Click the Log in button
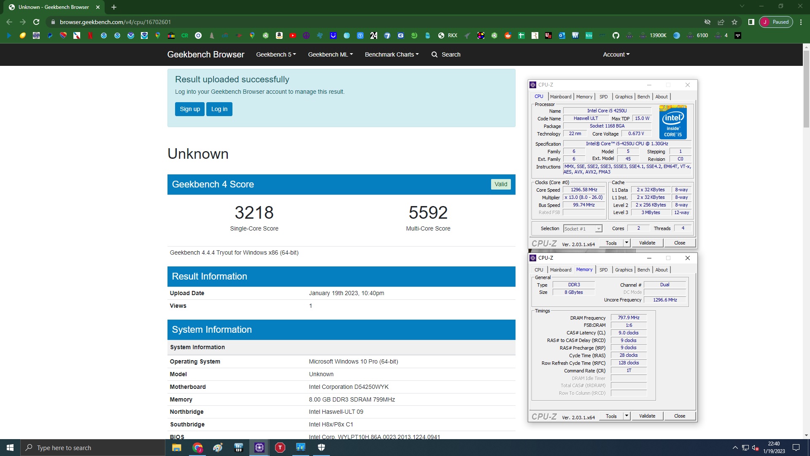 (219, 109)
